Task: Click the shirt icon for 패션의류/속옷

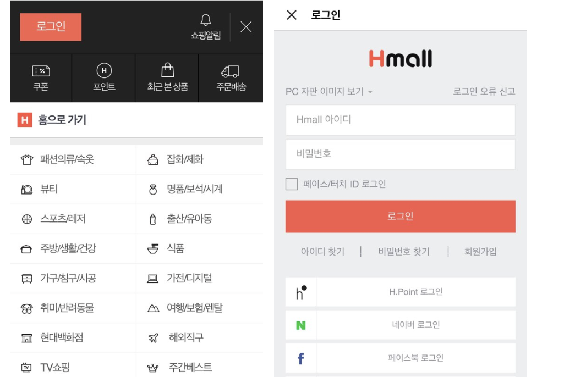Action: [26, 159]
